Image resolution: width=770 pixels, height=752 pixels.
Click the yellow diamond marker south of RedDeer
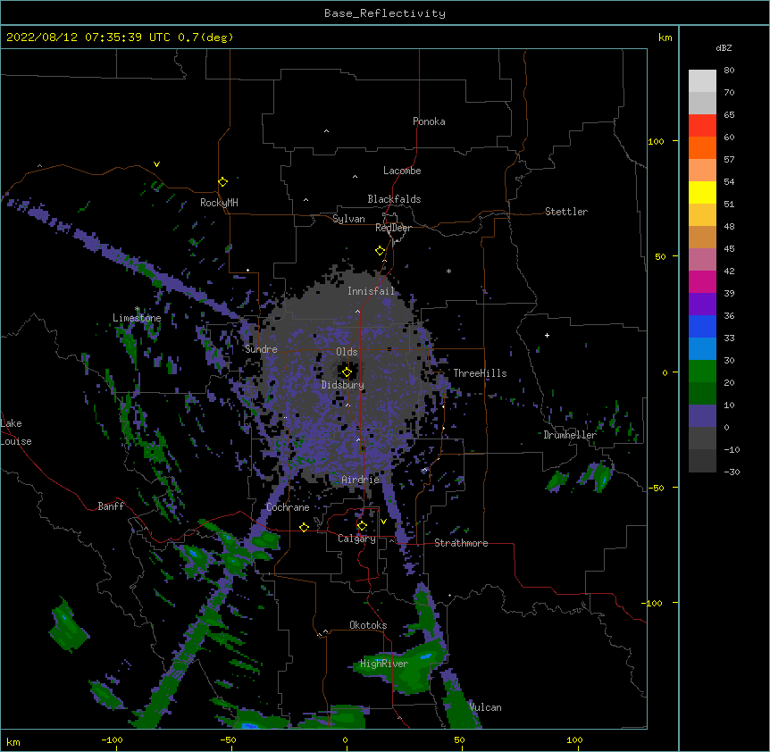380,251
